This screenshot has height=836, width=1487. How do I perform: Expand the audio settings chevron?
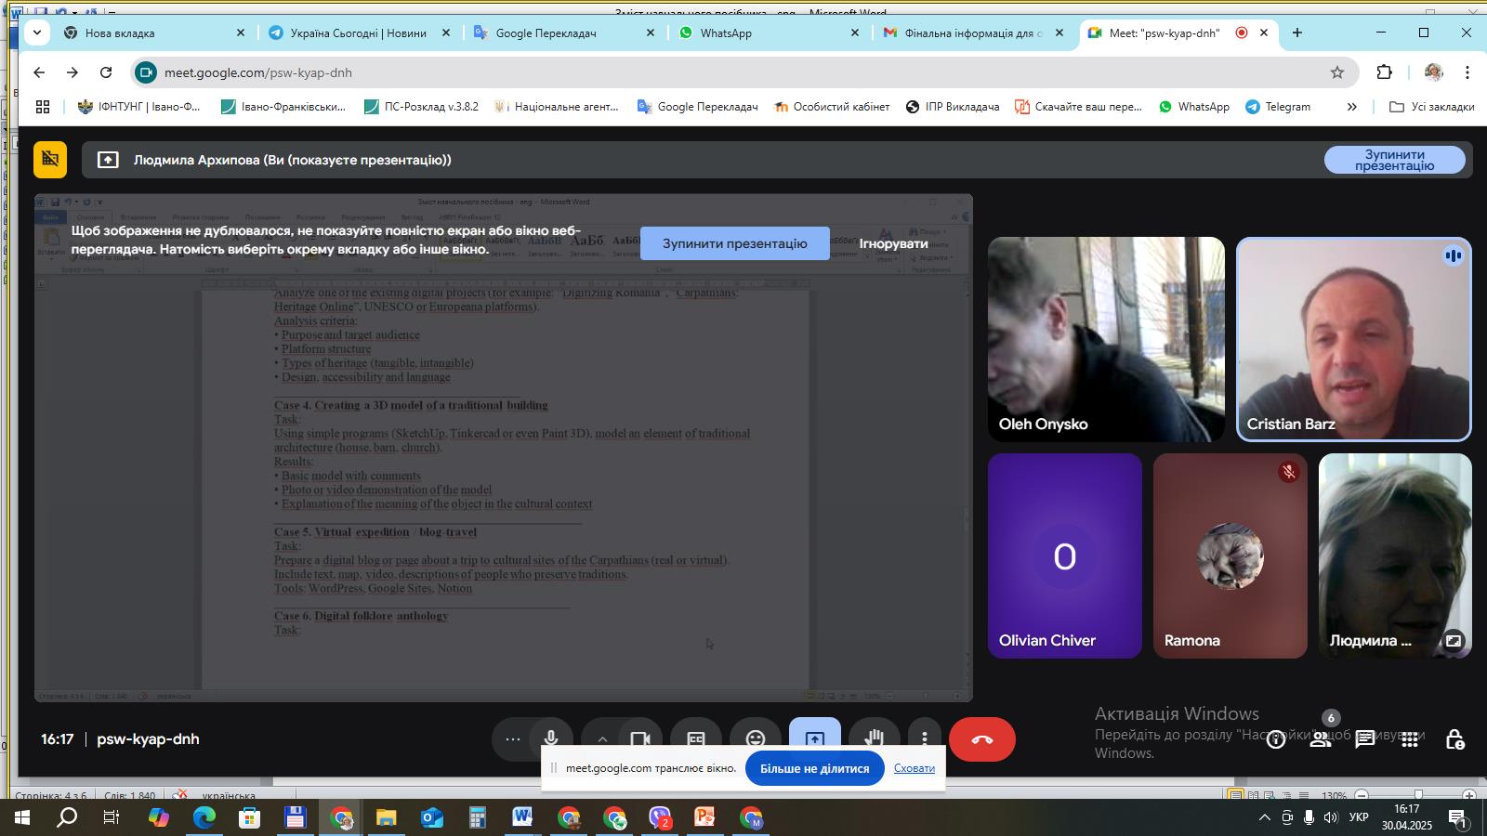point(602,739)
